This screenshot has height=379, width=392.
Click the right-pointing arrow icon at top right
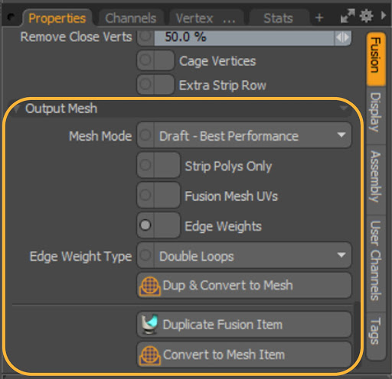(384, 16)
